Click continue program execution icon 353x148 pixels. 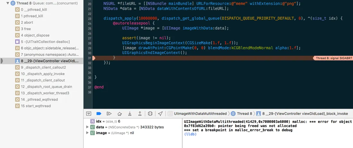coord(109,114)
